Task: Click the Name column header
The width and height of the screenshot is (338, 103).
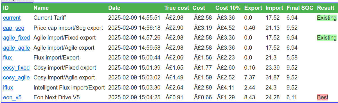Action: (x=41, y=8)
